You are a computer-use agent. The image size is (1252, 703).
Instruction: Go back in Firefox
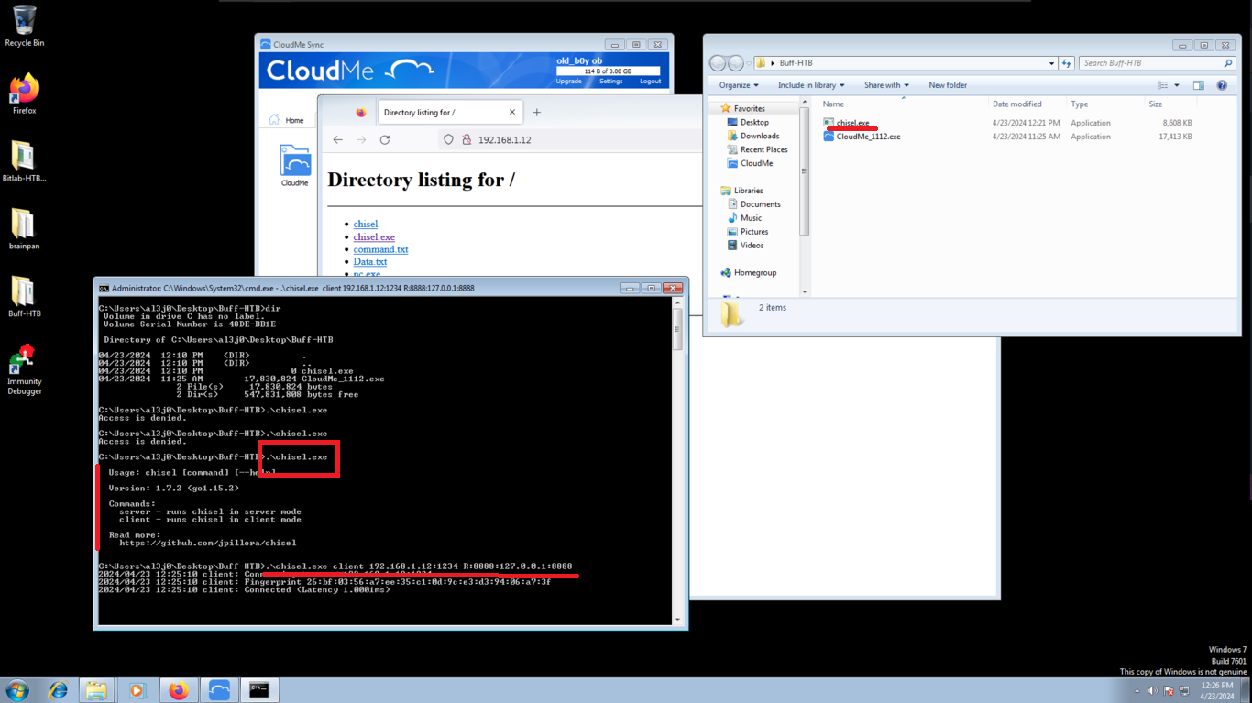[337, 140]
